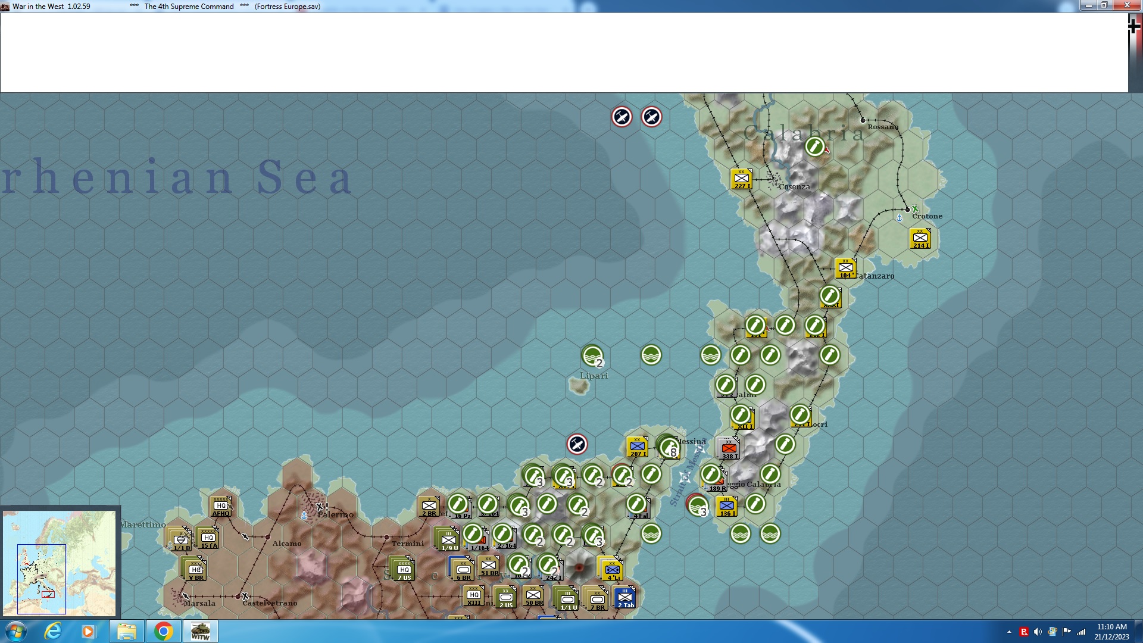
Task: Select the 51 BR infantry unit
Action: (489, 566)
